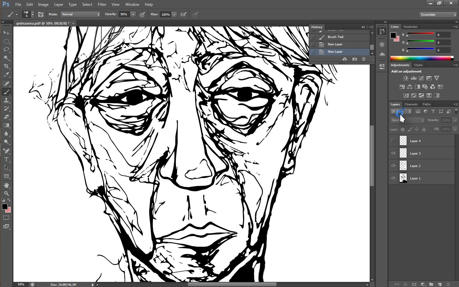Open the Essentials workspace dropdown
Viewport: 459px width, 287px height.
pyautogui.click(x=438, y=14)
